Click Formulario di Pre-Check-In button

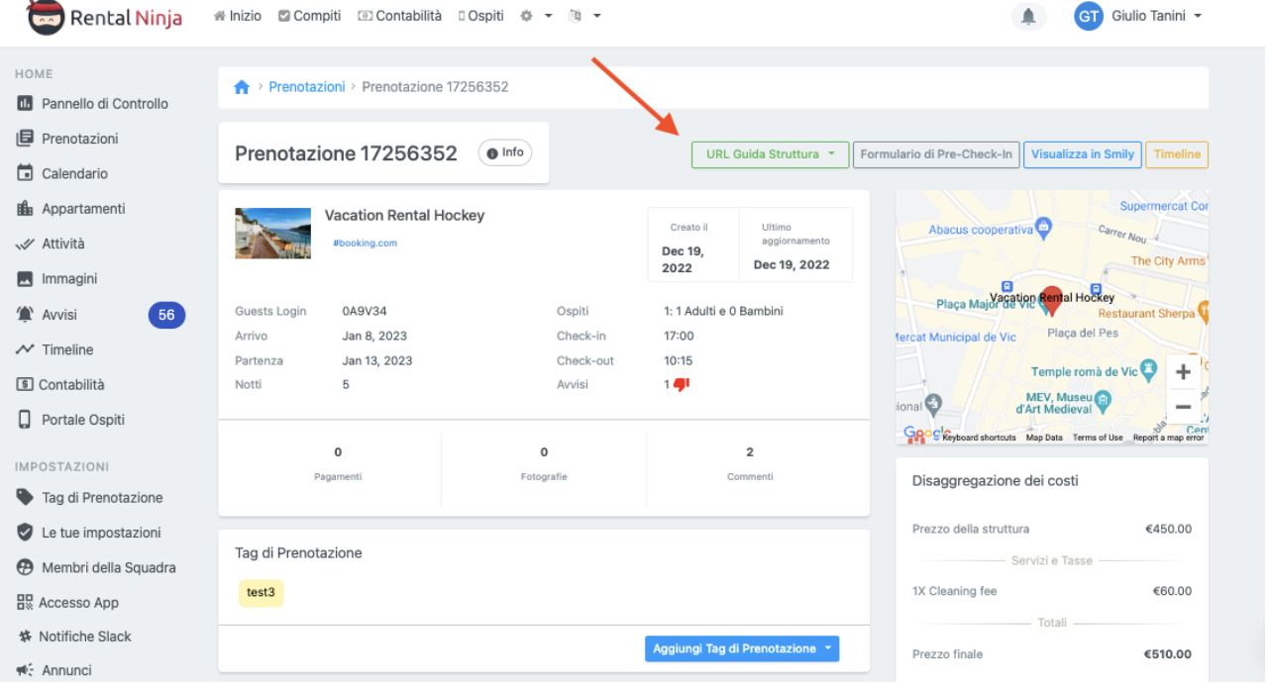click(935, 154)
